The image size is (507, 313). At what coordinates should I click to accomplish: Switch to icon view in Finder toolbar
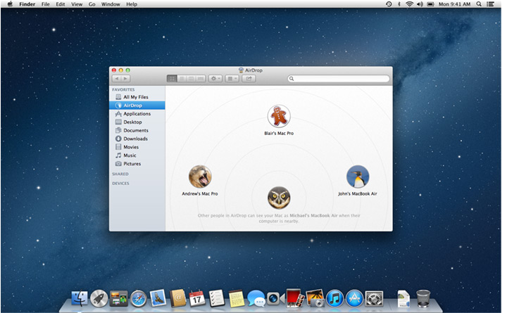pos(172,79)
